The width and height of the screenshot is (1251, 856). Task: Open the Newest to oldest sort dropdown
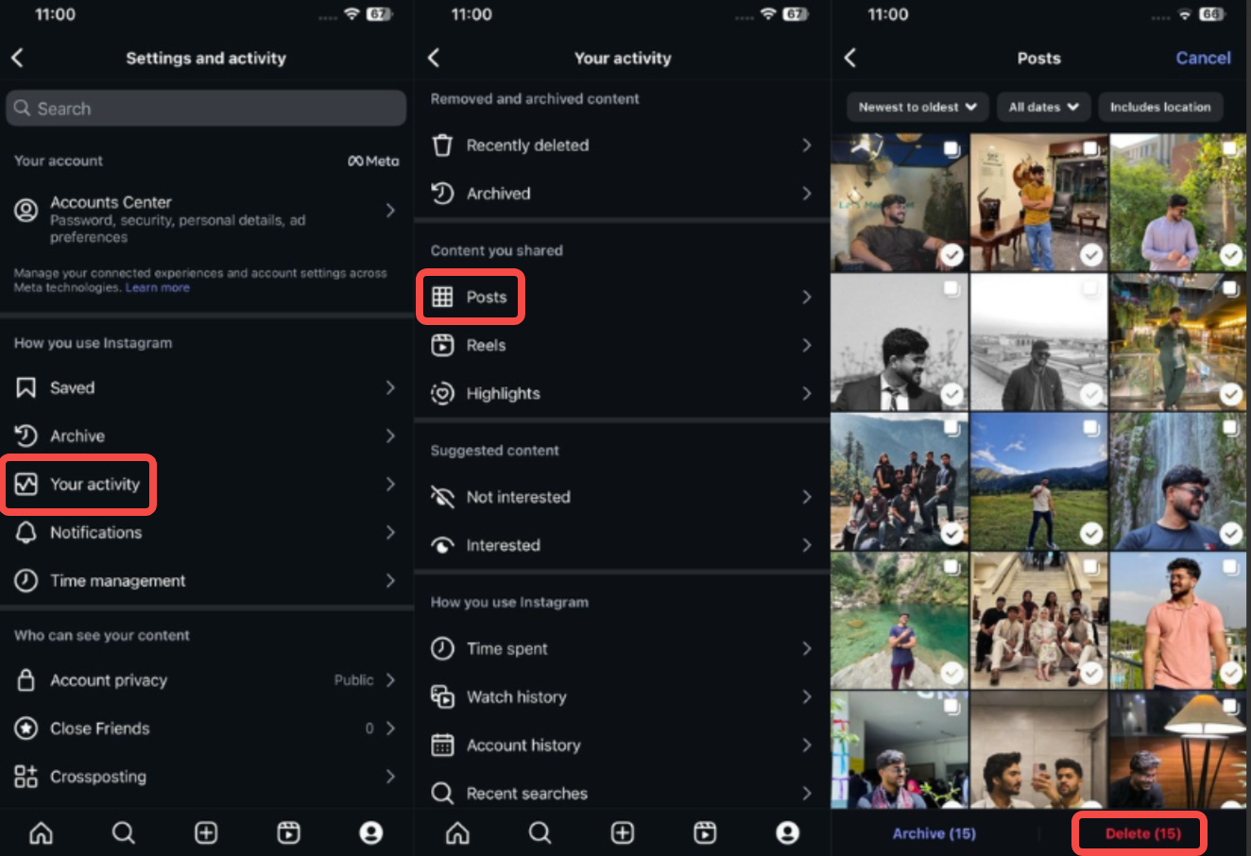pos(917,107)
